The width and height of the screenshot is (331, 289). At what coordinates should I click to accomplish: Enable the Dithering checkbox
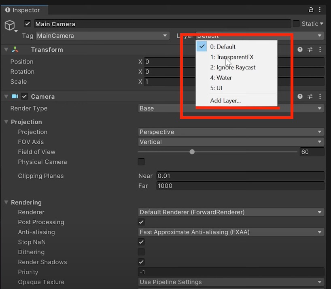(141, 252)
